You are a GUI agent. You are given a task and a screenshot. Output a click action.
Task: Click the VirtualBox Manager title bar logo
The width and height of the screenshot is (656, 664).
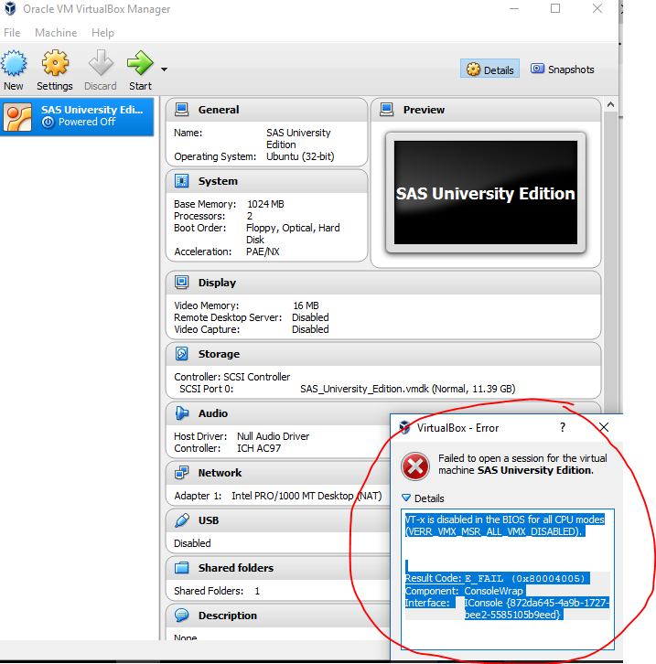click(x=10, y=8)
